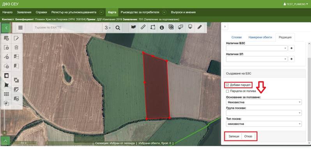311x149 pixels.
Task: Open Въпроси и мнения menu item
Action: coord(183,12)
